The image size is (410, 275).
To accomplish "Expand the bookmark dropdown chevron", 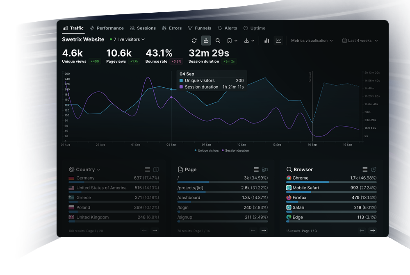I will [236, 41].
